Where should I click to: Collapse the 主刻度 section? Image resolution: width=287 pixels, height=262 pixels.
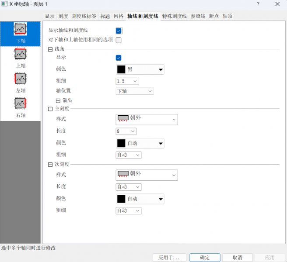tap(50, 109)
